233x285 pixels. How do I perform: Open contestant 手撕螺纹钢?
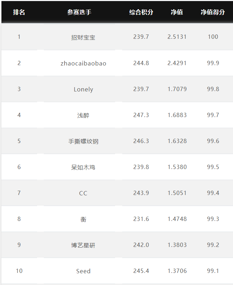[x=83, y=141]
